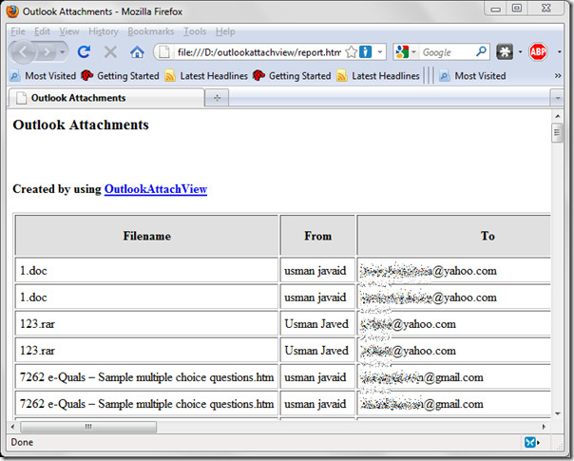Select the Outlook Attachments tab

(x=106, y=98)
